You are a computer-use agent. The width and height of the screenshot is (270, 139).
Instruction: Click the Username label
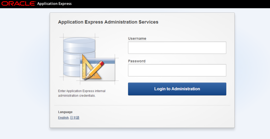(x=137, y=38)
